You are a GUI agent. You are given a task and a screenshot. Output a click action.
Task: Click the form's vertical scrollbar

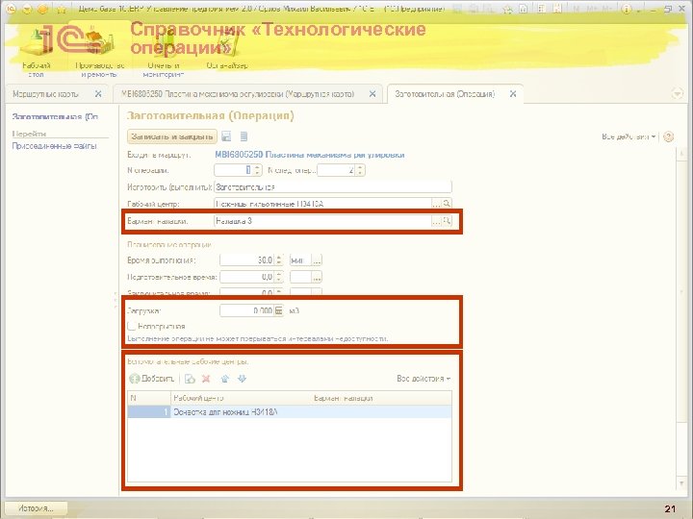point(681,318)
